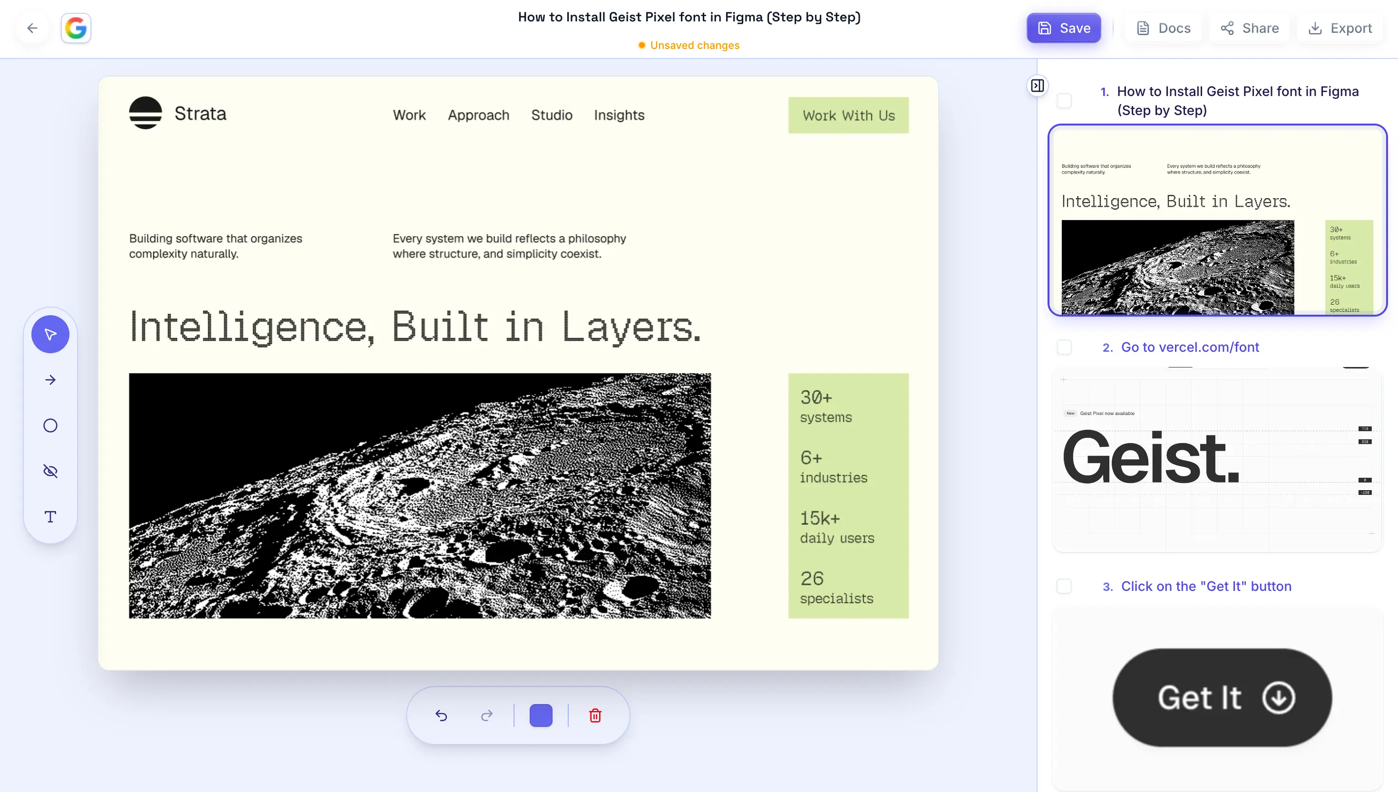This screenshot has width=1398, height=792.
Task: Share this guide
Action: point(1249,28)
